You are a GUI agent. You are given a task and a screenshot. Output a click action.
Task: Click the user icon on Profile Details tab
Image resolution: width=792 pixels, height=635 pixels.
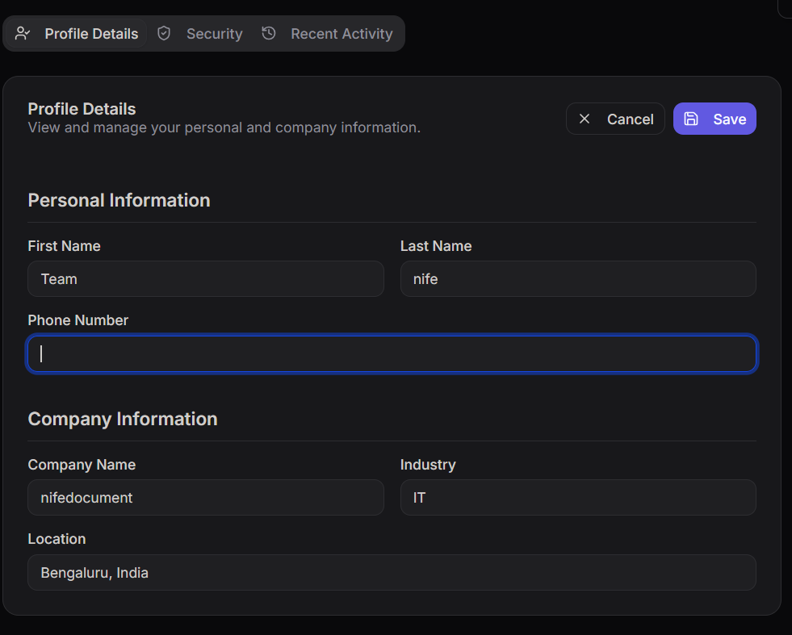point(23,34)
